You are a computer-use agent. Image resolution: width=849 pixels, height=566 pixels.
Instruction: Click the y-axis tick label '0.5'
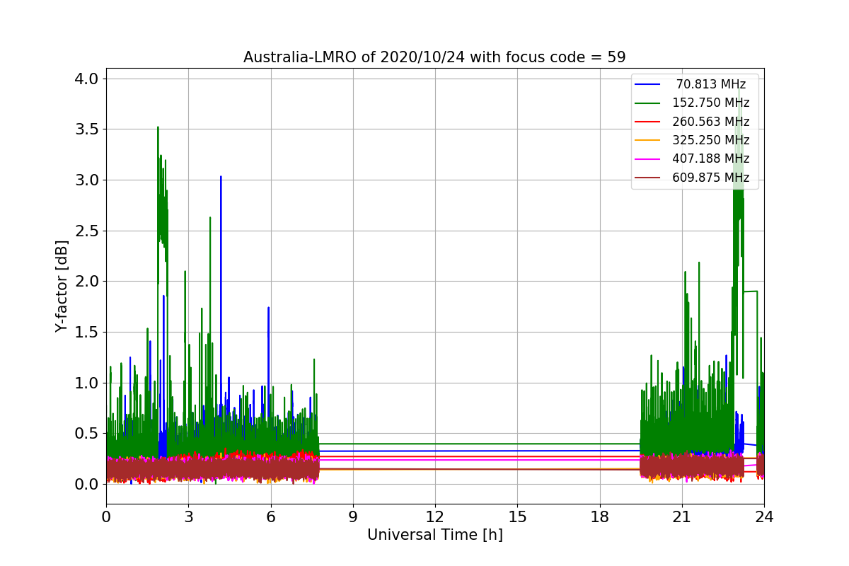tap(87, 434)
